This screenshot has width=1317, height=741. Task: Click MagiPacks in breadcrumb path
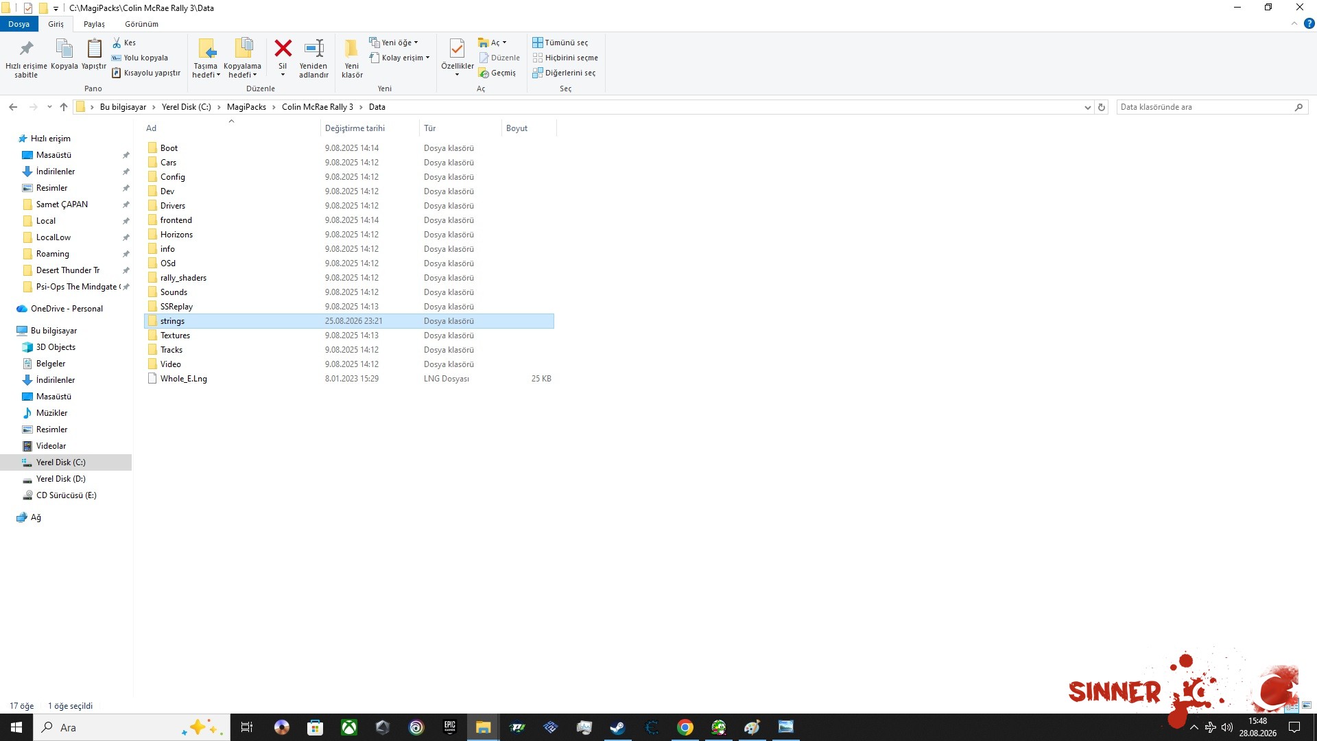[x=246, y=107]
